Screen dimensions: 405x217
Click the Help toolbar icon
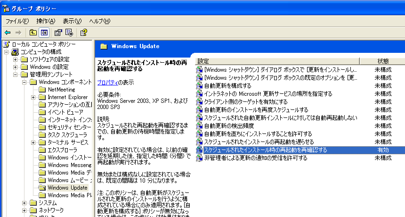83,33
